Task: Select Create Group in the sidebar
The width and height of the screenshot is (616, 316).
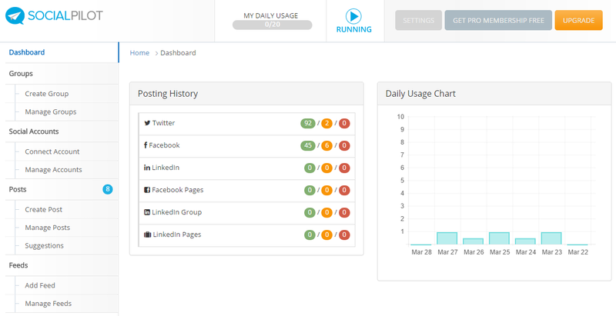Action: tap(47, 94)
